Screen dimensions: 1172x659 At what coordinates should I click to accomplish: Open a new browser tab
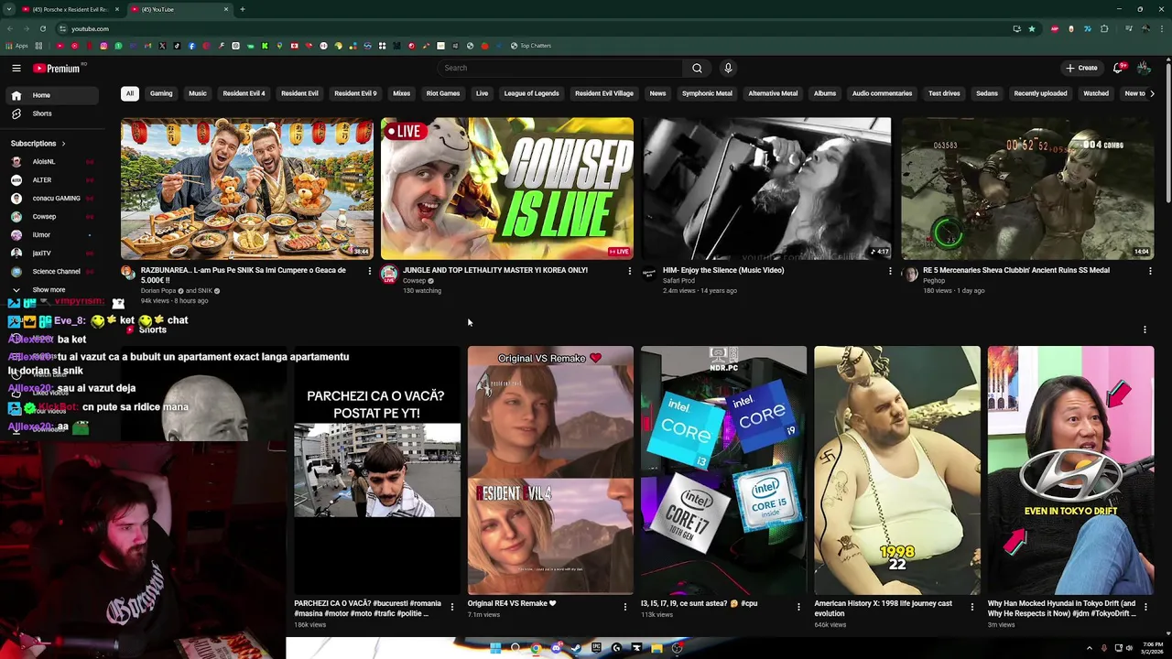pyautogui.click(x=243, y=9)
